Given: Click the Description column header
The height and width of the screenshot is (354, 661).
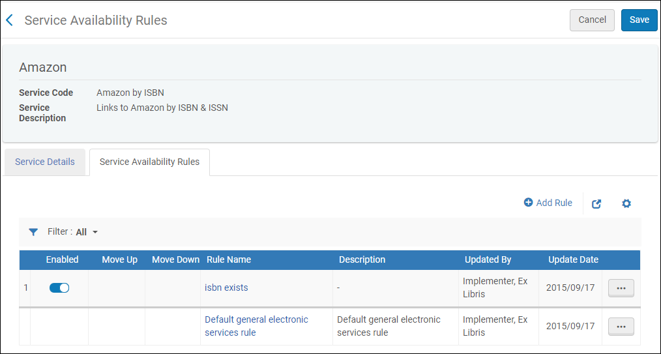Looking at the screenshot, I should point(362,259).
